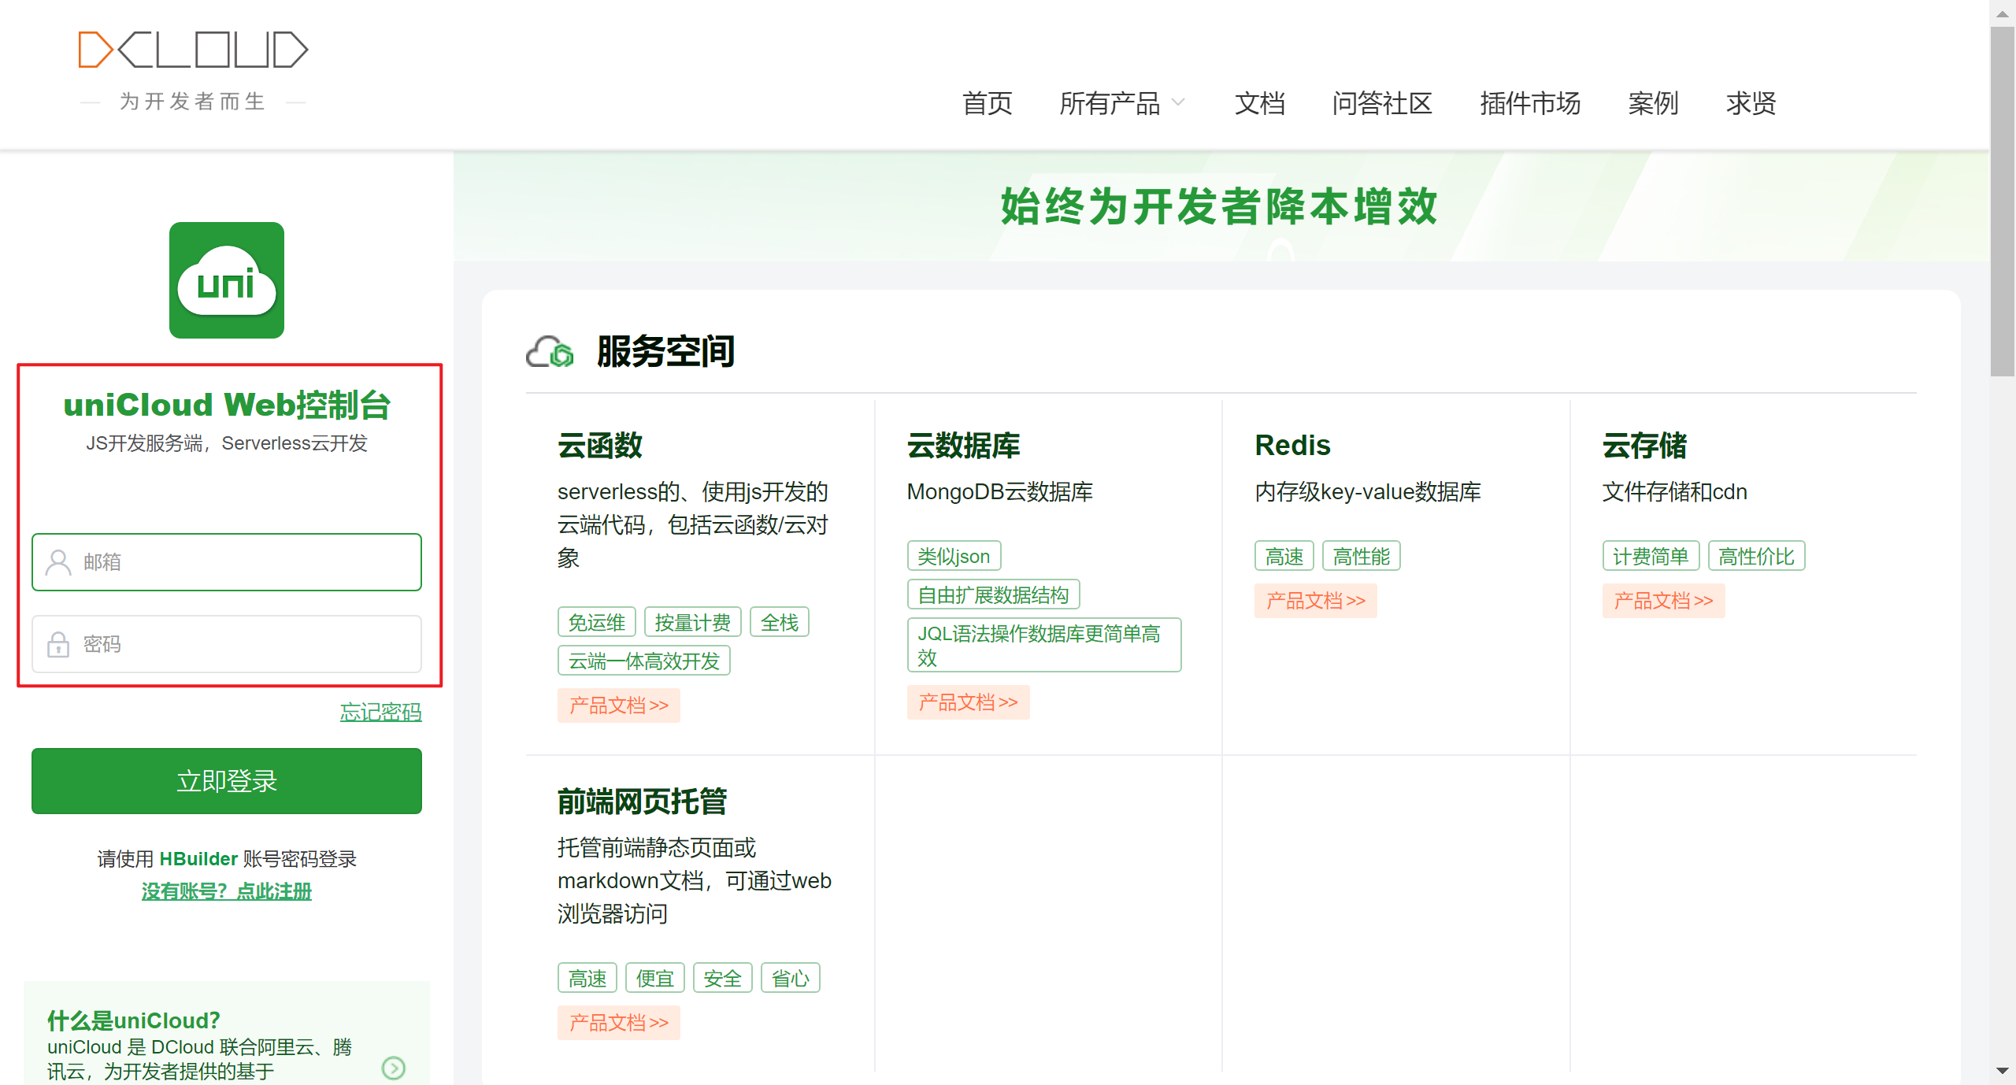Screen dimensions: 2016x1085
Task: Click the DCloud logo in header
Action: [193, 50]
